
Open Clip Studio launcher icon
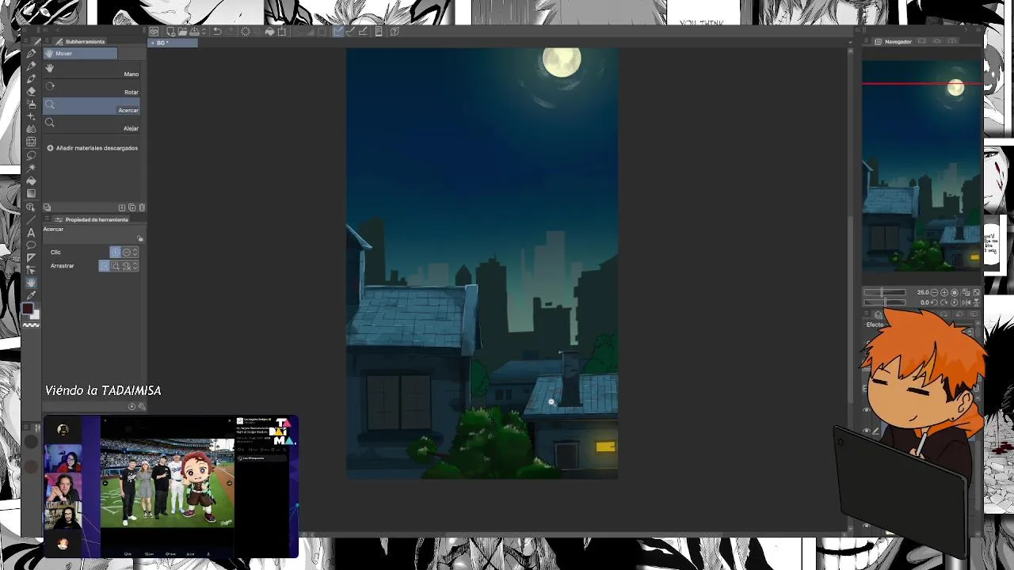coord(154,32)
